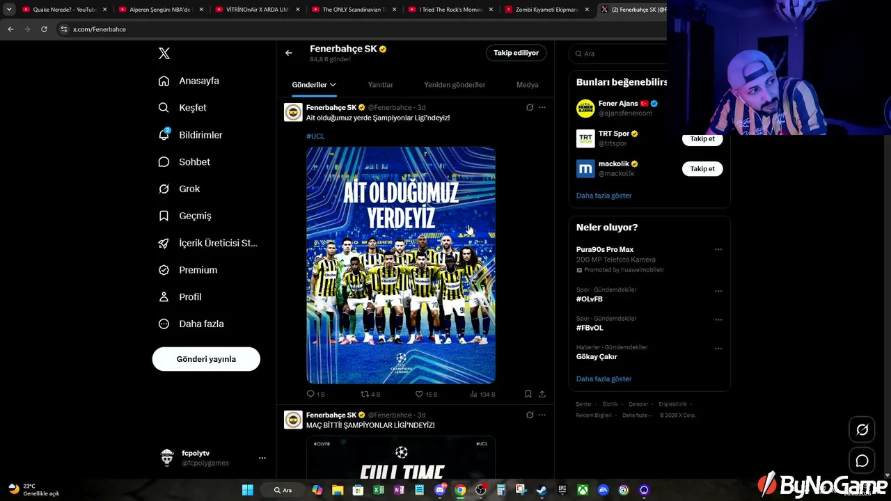Switch to the Medya tab
This screenshot has height=501, width=891.
coord(528,85)
